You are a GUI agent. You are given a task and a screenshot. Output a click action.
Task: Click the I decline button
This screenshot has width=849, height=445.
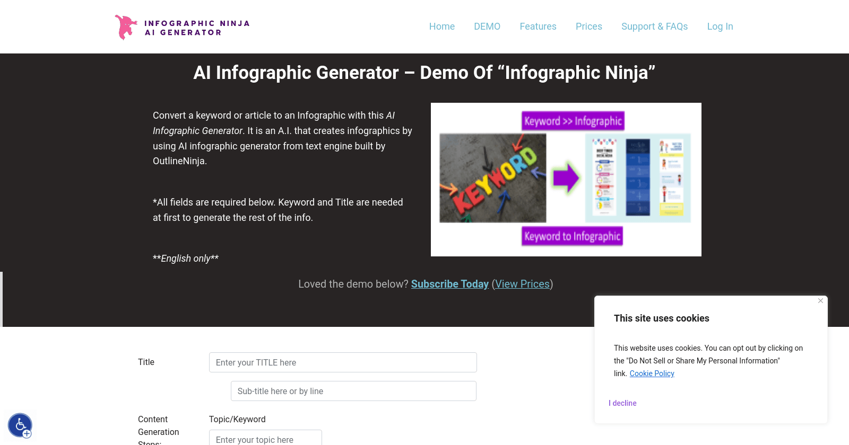pos(622,403)
